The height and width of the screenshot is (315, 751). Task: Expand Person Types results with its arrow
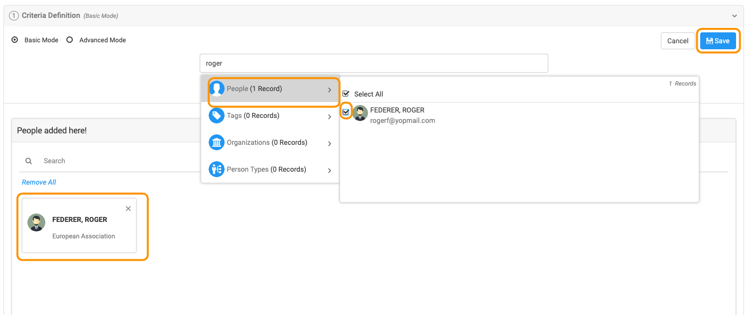coord(330,171)
